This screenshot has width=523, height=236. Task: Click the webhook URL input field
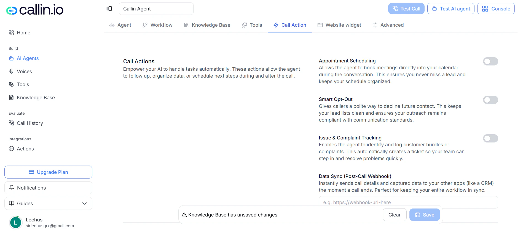click(x=408, y=202)
